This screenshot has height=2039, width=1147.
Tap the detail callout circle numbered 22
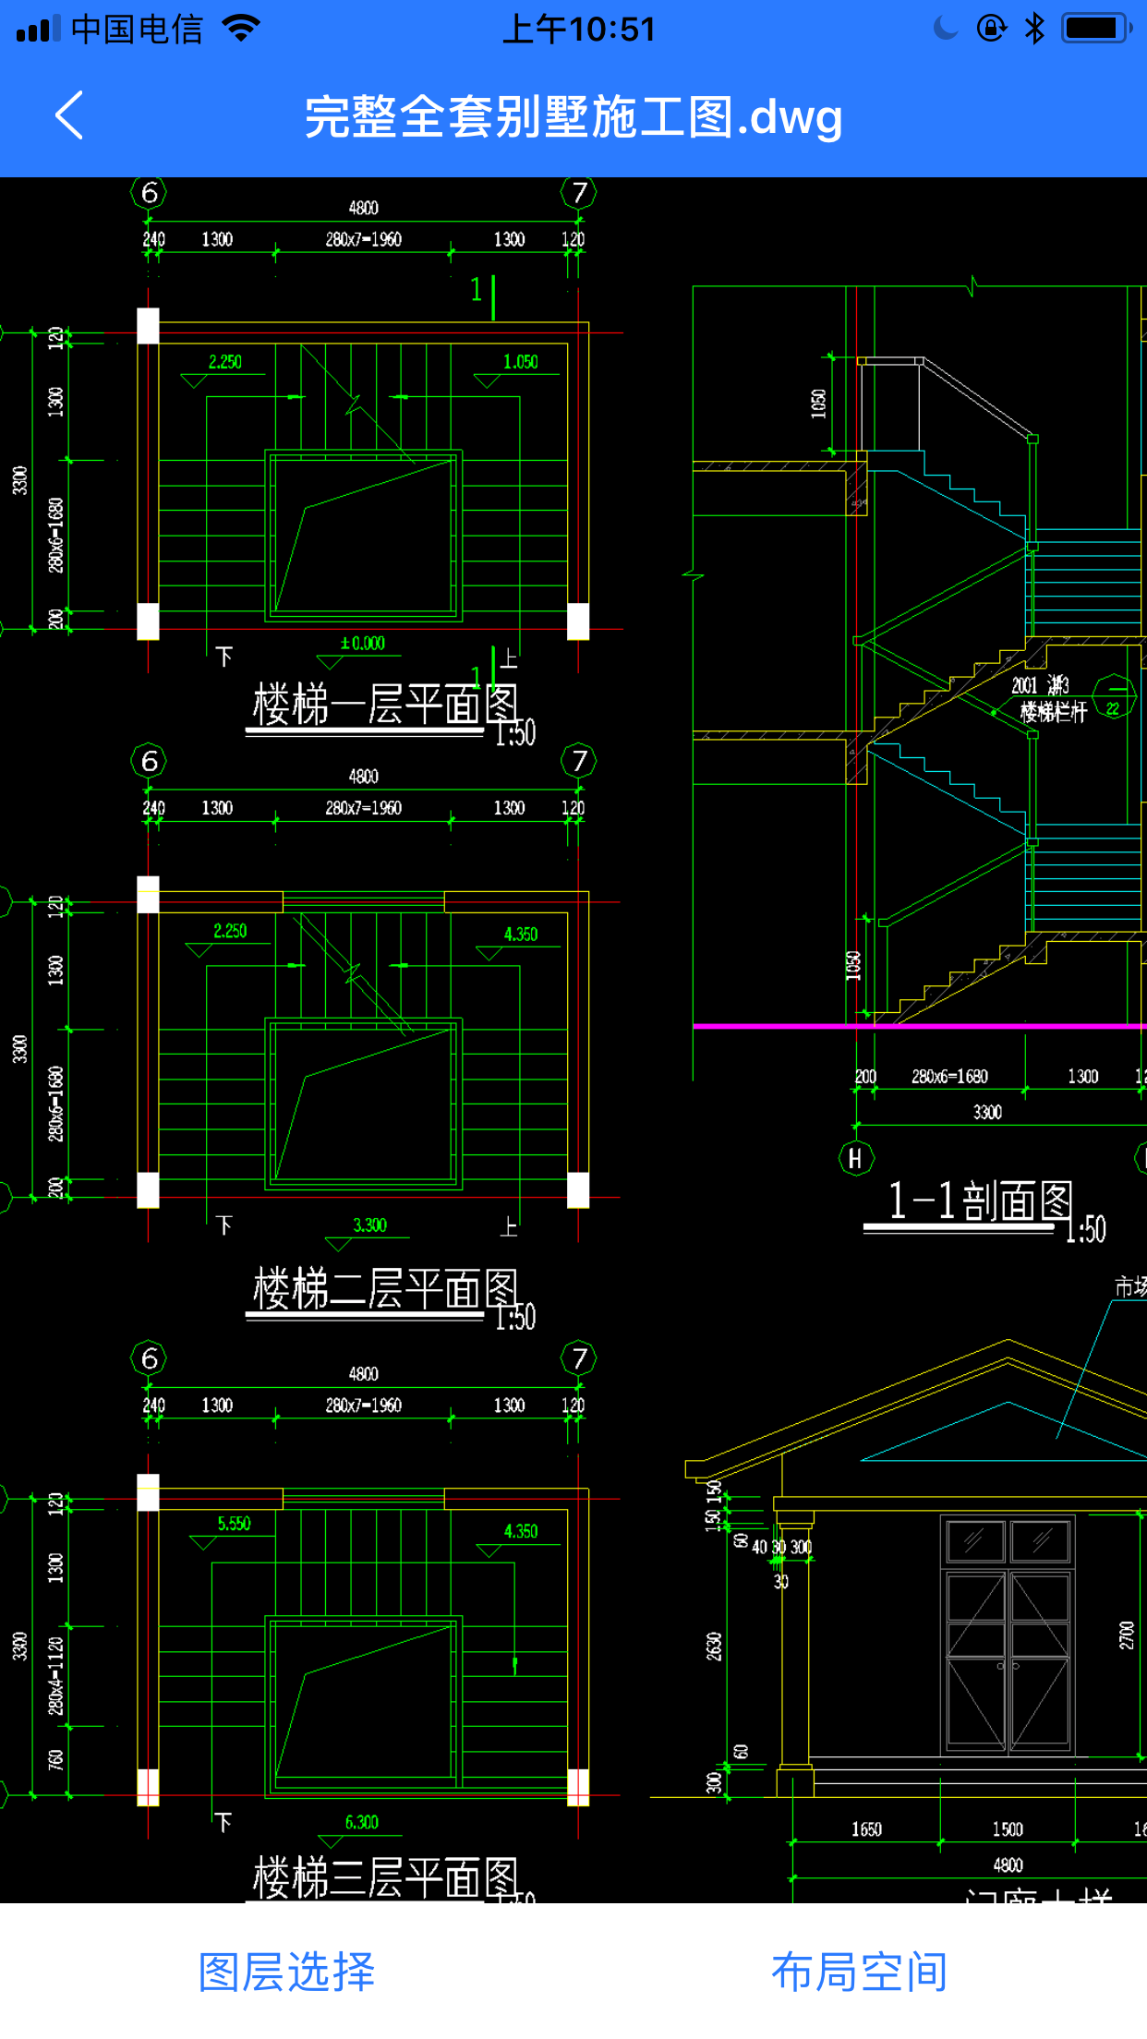tap(1114, 698)
